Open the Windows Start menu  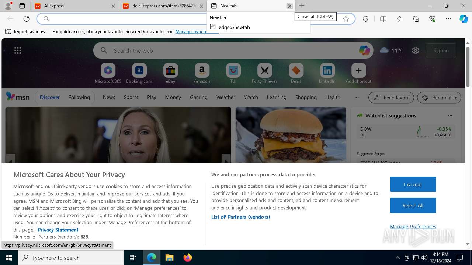tap(9, 258)
